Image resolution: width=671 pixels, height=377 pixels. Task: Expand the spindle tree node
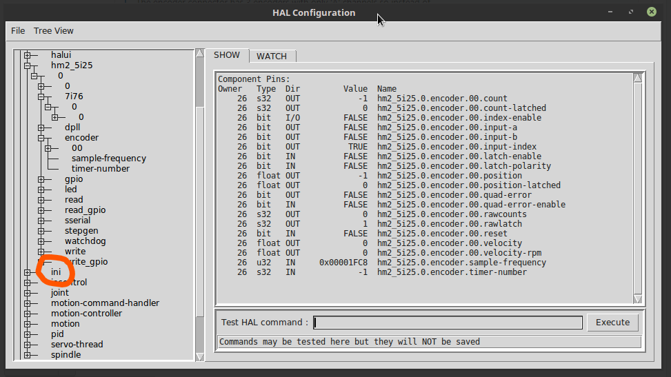tap(28, 355)
